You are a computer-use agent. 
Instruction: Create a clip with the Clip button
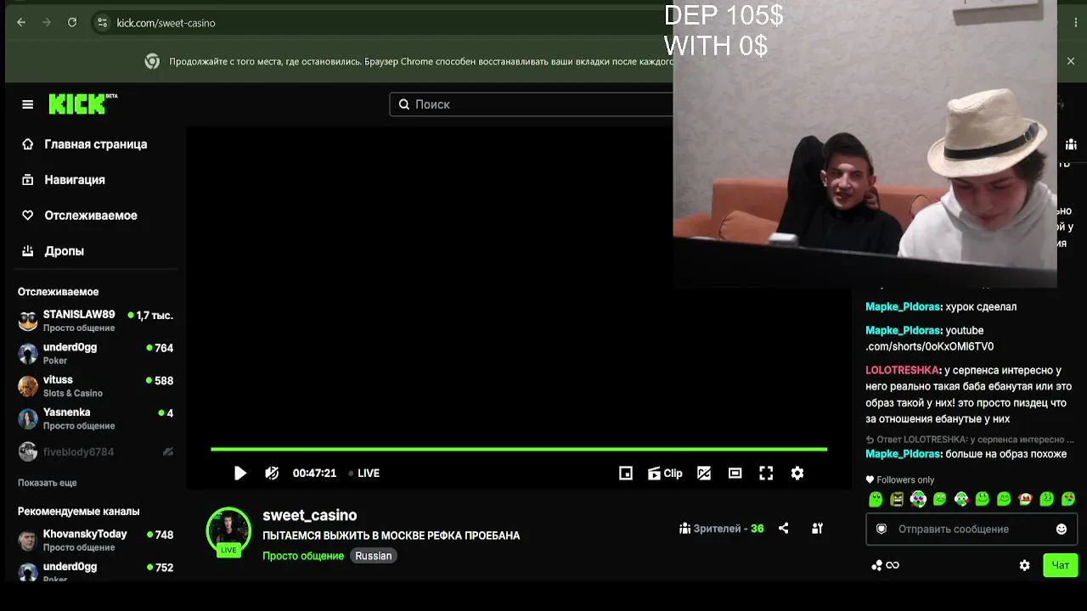665,474
